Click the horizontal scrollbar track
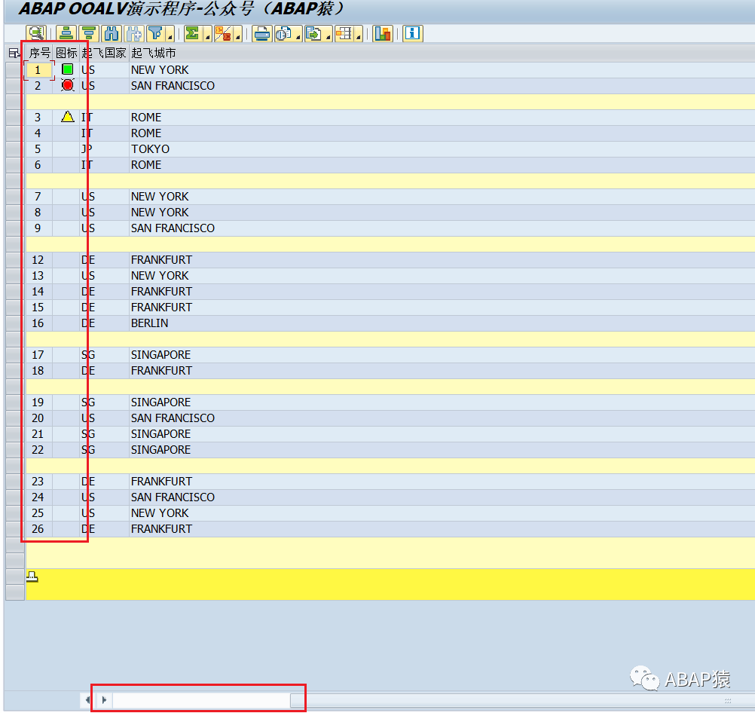The image size is (755, 713). pyautogui.click(x=201, y=700)
